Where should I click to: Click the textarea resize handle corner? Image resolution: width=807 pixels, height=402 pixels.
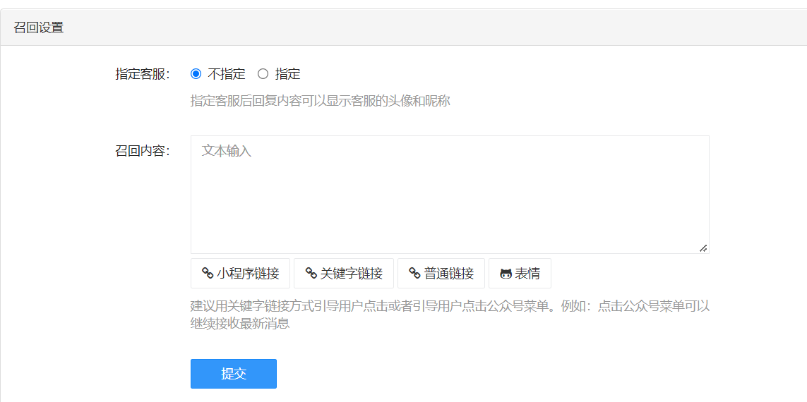pyautogui.click(x=703, y=248)
